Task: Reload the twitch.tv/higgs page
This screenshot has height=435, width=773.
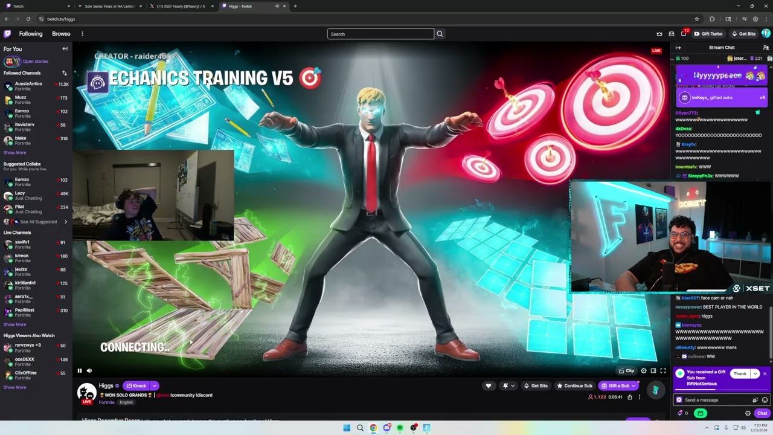Action: point(28,19)
